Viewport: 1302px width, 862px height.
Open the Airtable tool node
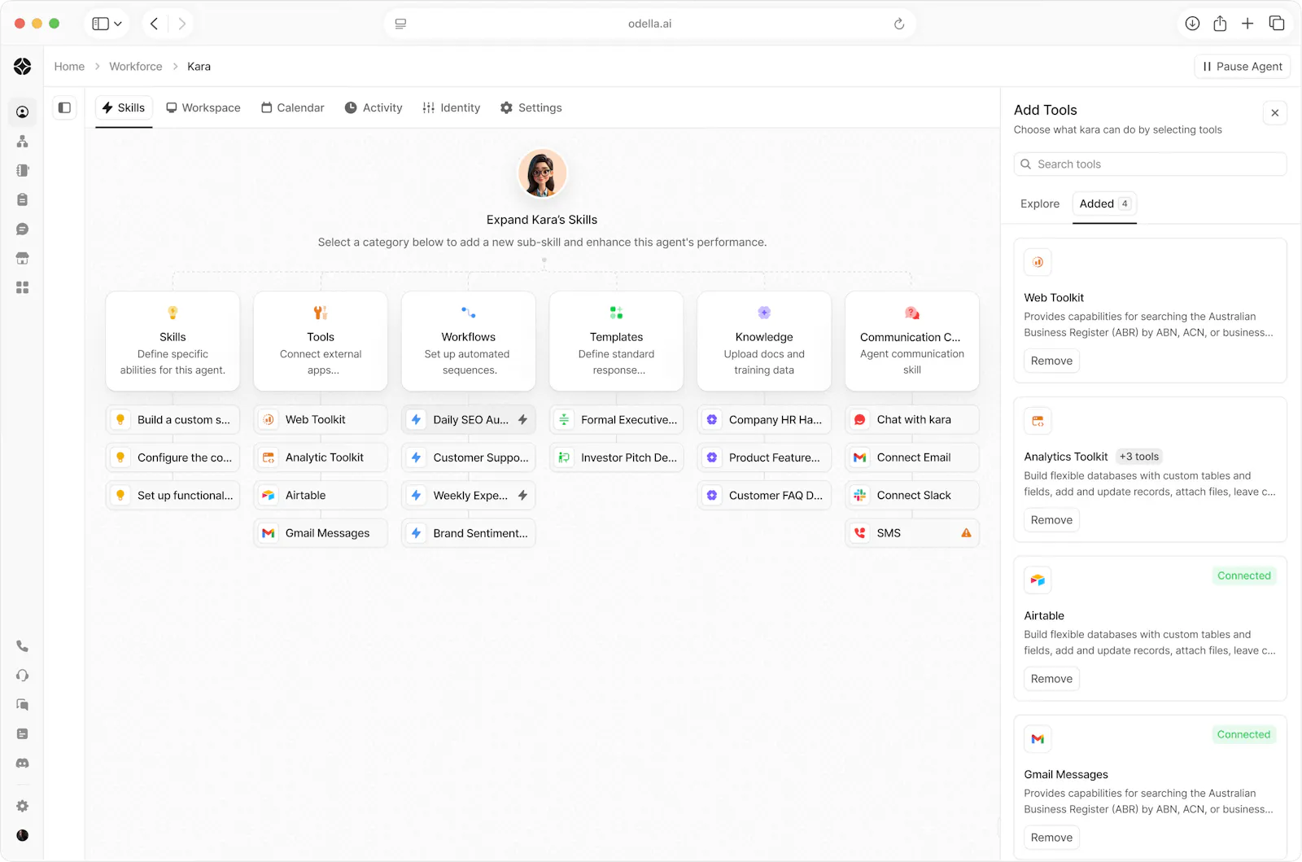pyautogui.click(x=321, y=496)
